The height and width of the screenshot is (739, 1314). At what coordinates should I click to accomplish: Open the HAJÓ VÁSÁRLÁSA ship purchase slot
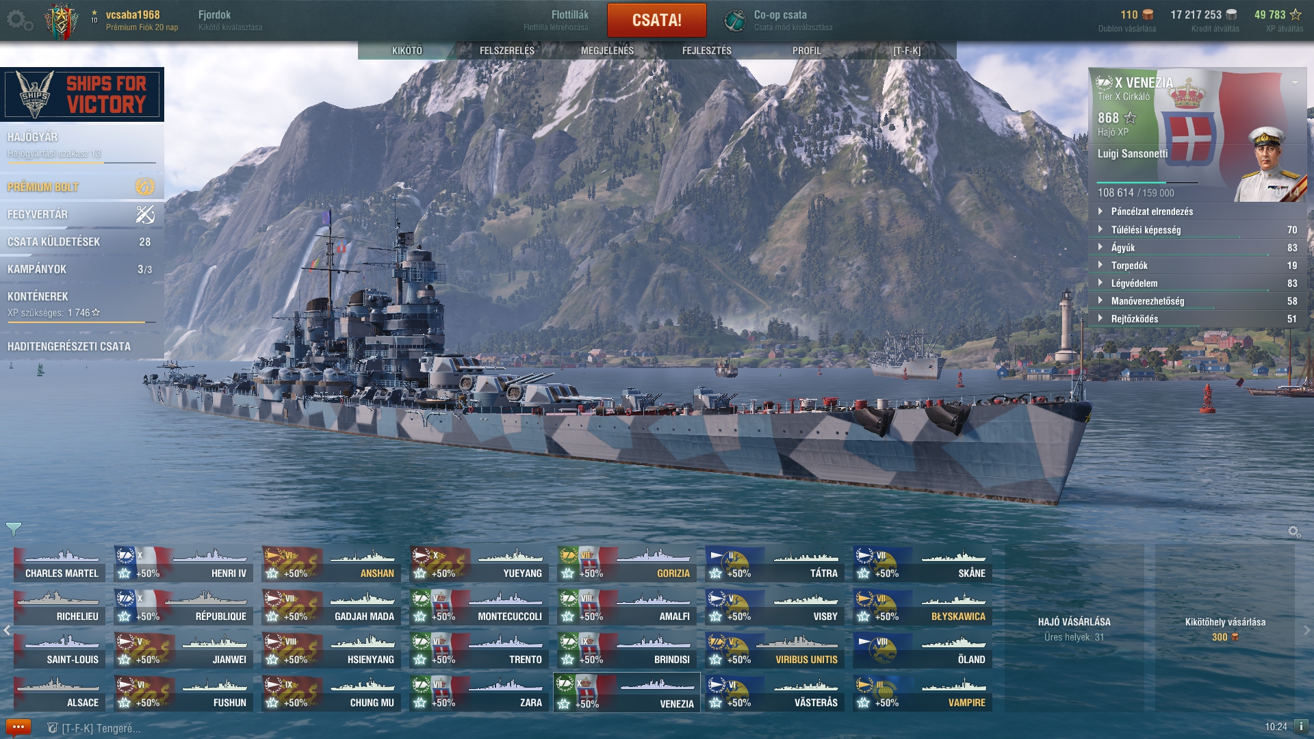pyautogui.click(x=1074, y=628)
